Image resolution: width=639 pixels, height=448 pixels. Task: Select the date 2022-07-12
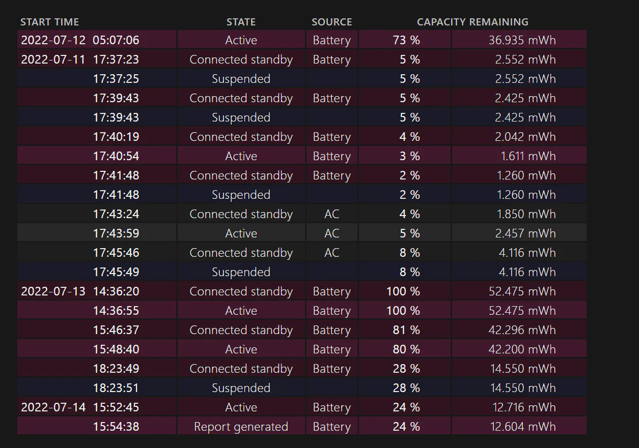coord(53,40)
